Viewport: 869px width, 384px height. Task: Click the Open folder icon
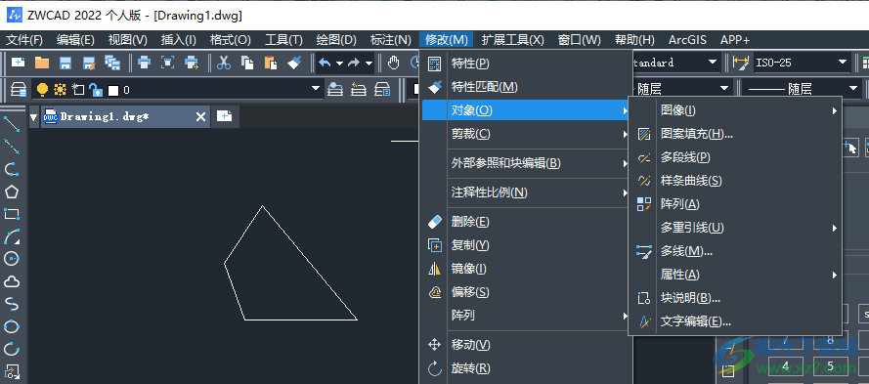(42, 63)
